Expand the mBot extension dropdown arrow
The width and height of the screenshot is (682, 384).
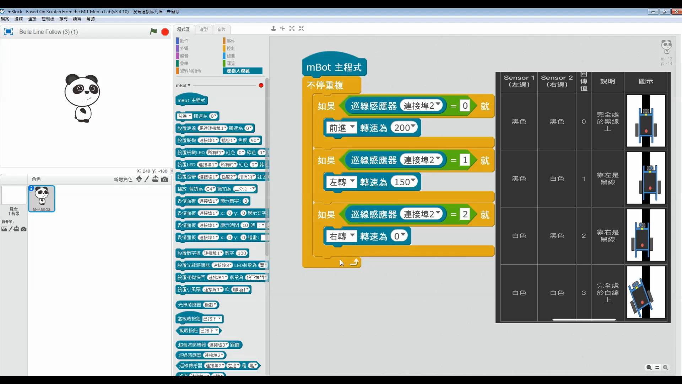[189, 85]
